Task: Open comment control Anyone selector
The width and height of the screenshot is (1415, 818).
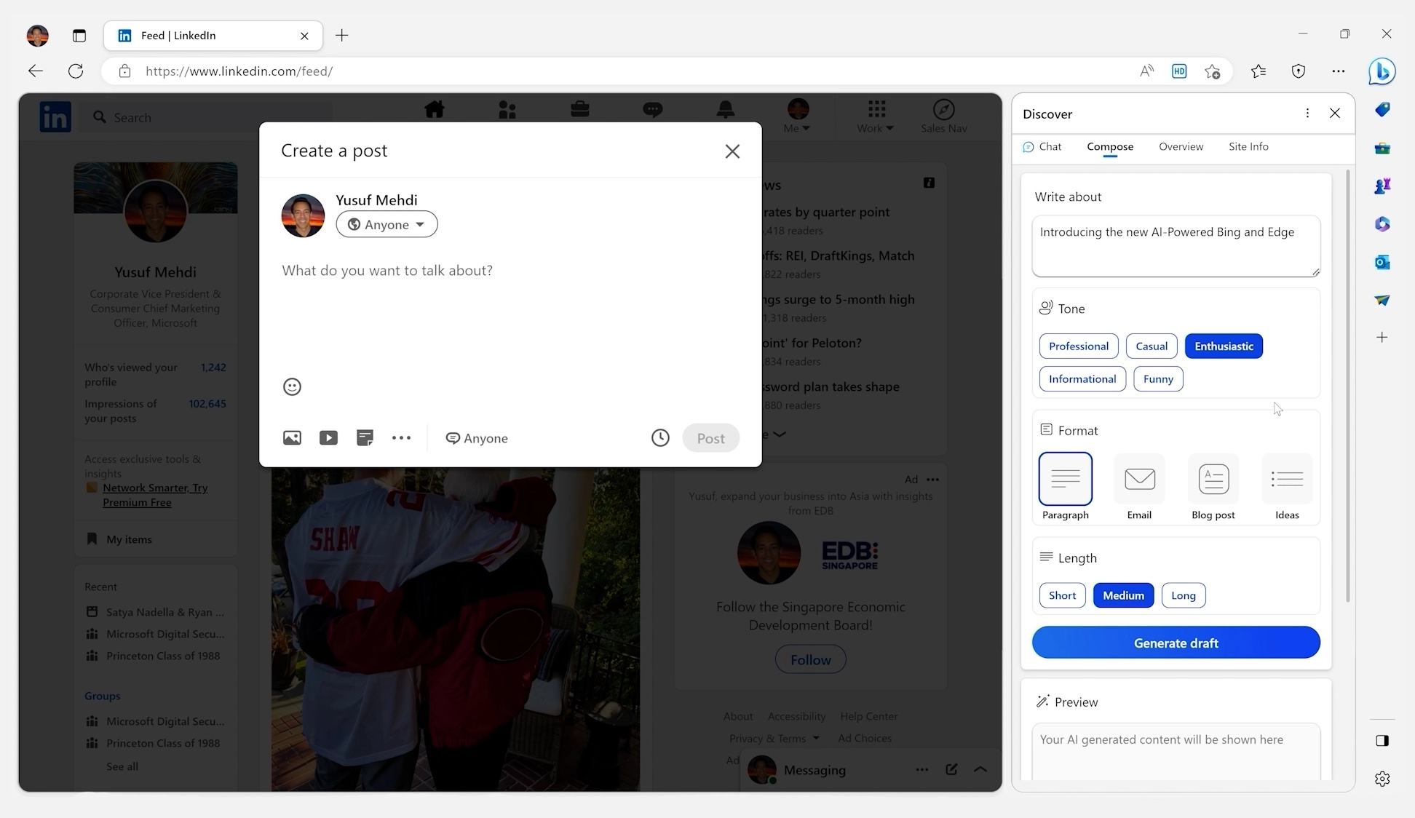Action: (477, 438)
